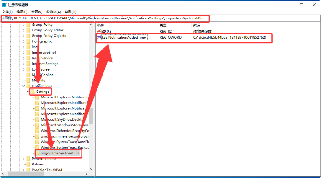Select the Mobility key
The width and height of the screenshot is (321, 178).
(x=38, y=81)
